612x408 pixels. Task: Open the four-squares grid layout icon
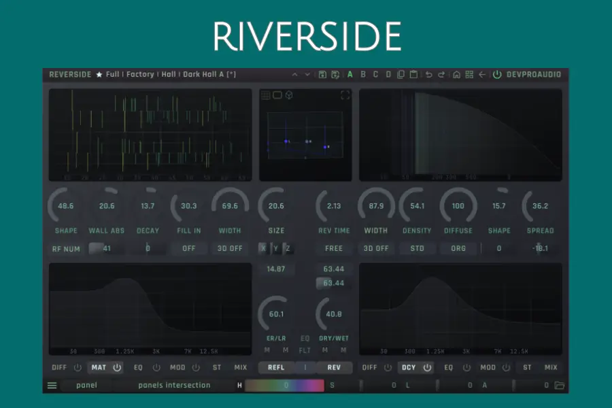469,75
